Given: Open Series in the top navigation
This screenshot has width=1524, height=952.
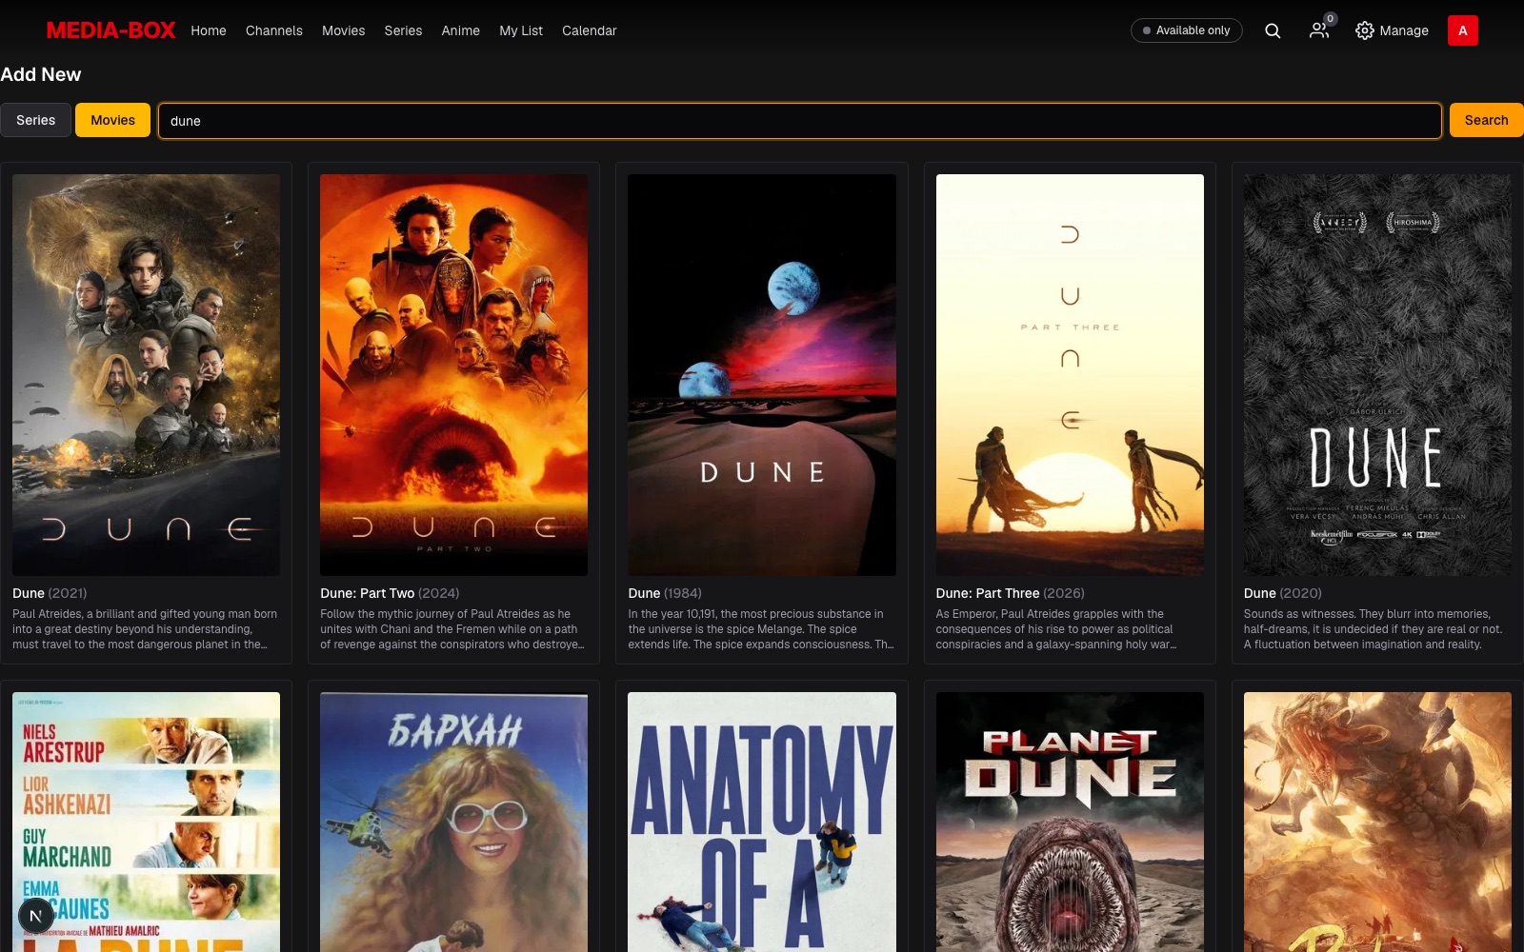Looking at the screenshot, I should coord(403,30).
